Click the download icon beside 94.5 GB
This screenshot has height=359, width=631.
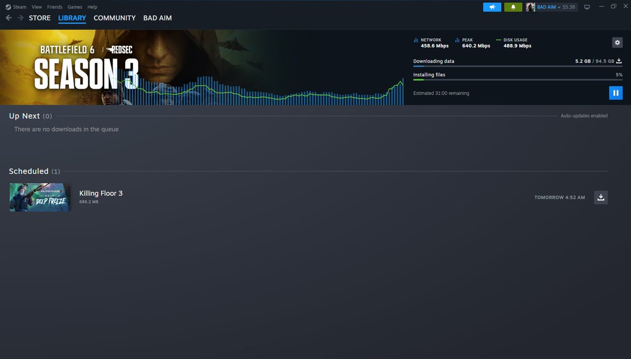coord(619,61)
